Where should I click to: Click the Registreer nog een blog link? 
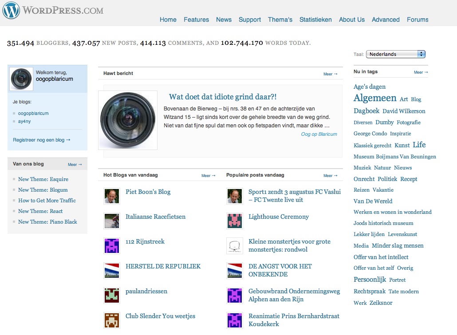(42, 140)
